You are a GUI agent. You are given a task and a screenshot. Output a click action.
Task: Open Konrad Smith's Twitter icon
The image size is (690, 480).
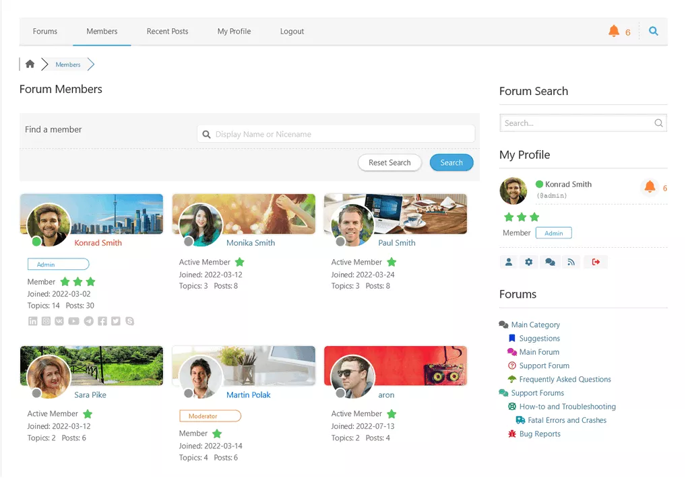(x=116, y=321)
